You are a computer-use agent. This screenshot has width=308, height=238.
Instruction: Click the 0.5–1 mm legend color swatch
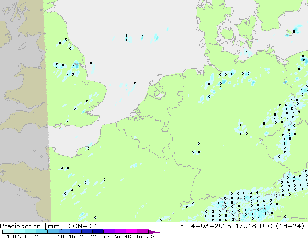point(19,232)
